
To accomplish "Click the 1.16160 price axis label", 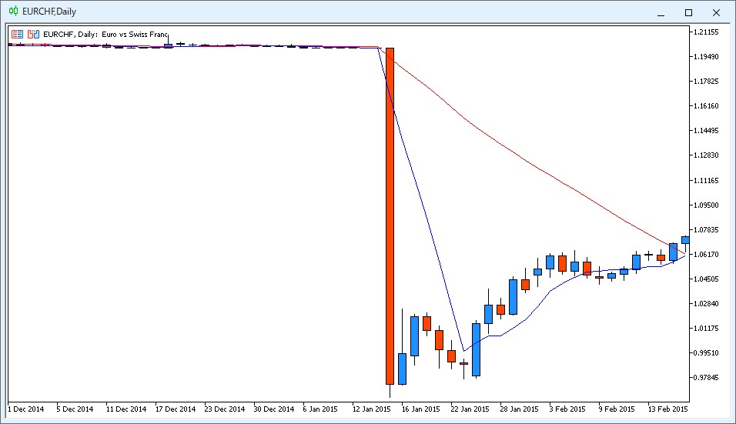I will 707,106.
